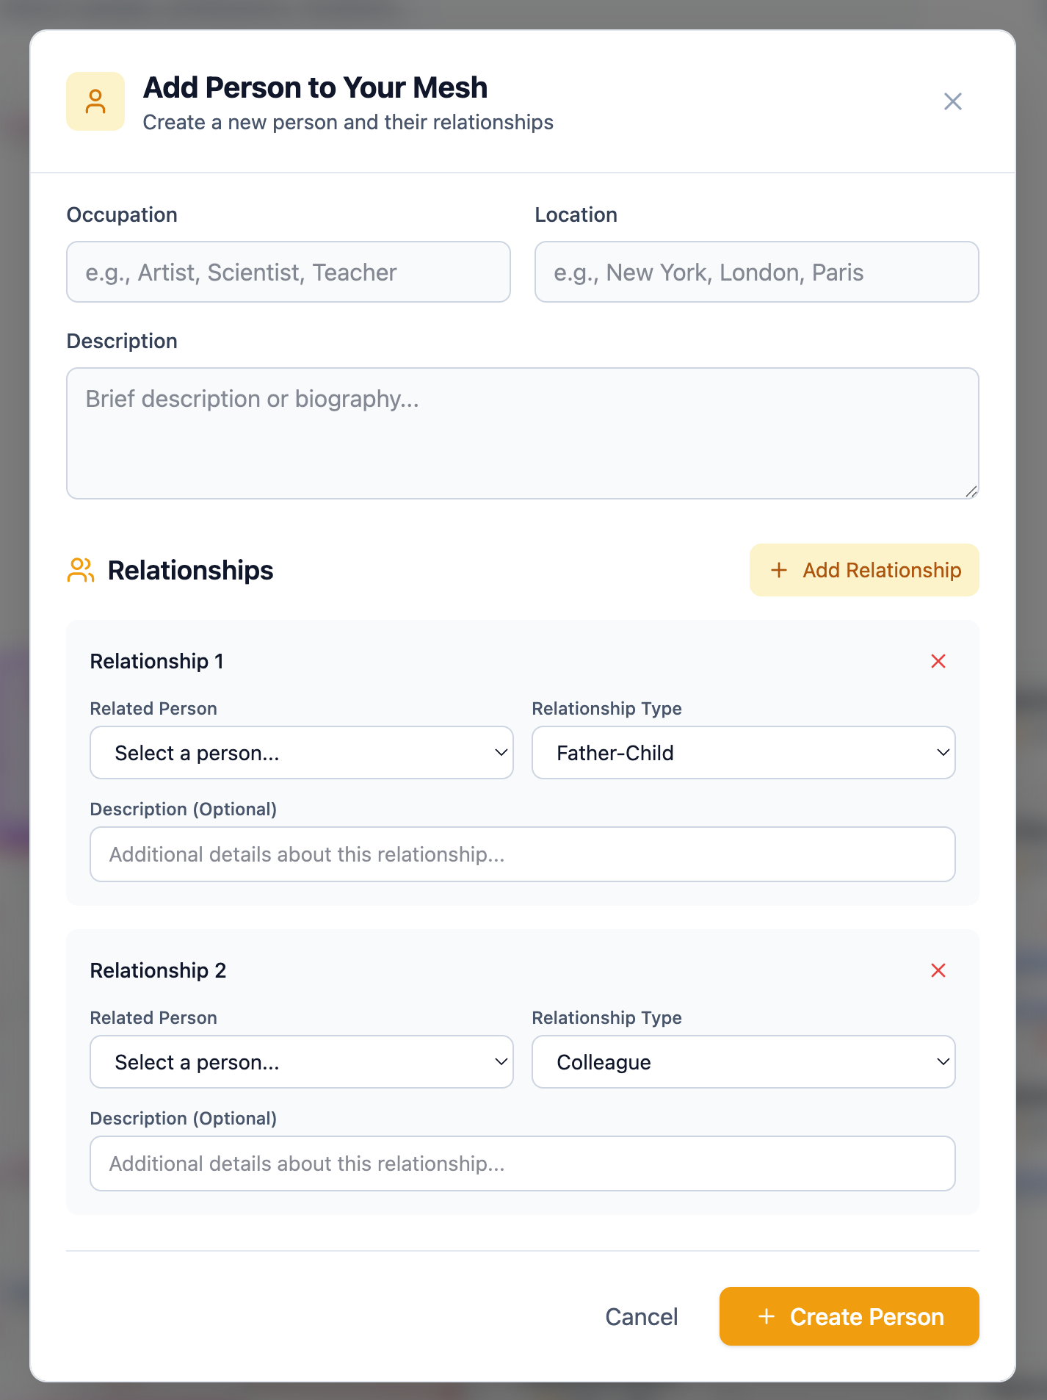
Task: Focus Relationship 2 optional description field
Action: (523, 1163)
